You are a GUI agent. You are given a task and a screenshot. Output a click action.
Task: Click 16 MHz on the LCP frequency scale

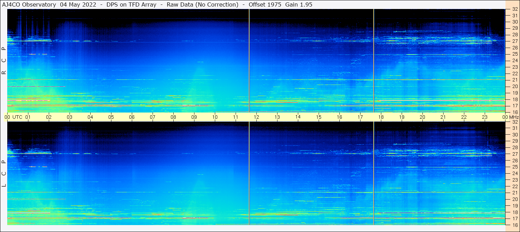click(x=514, y=225)
